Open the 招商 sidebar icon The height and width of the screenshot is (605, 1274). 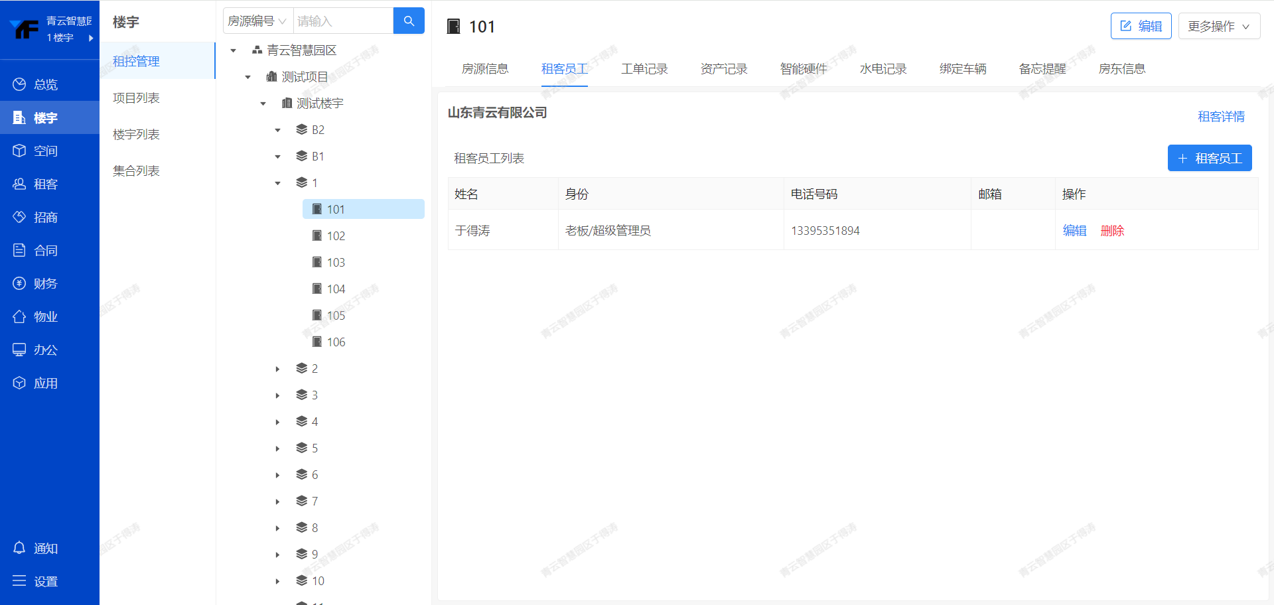pyautogui.click(x=19, y=217)
